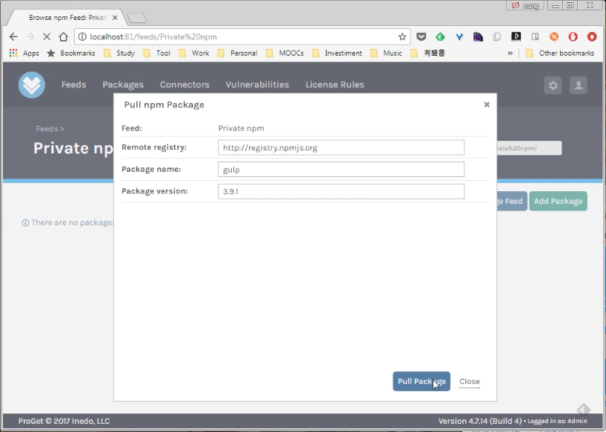Click the Feeds breadcrumb link

point(47,129)
